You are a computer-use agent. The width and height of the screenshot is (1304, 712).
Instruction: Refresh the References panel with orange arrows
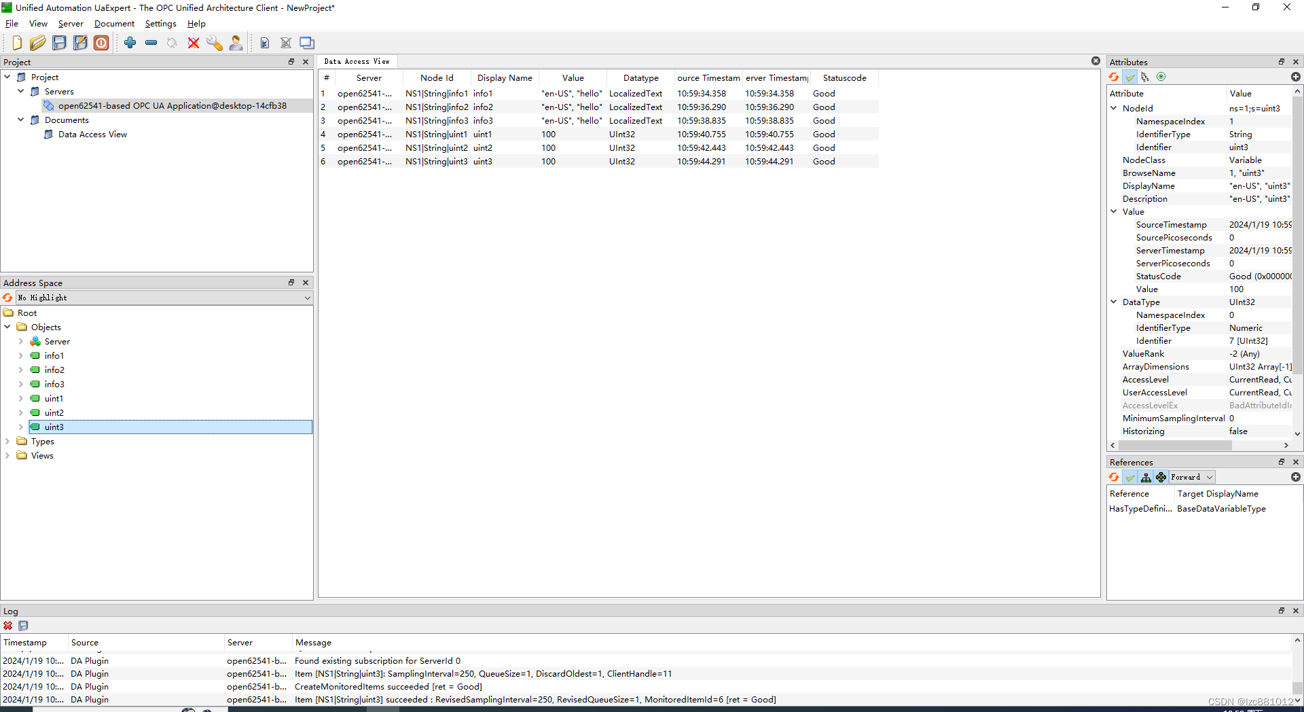click(x=1115, y=477)
